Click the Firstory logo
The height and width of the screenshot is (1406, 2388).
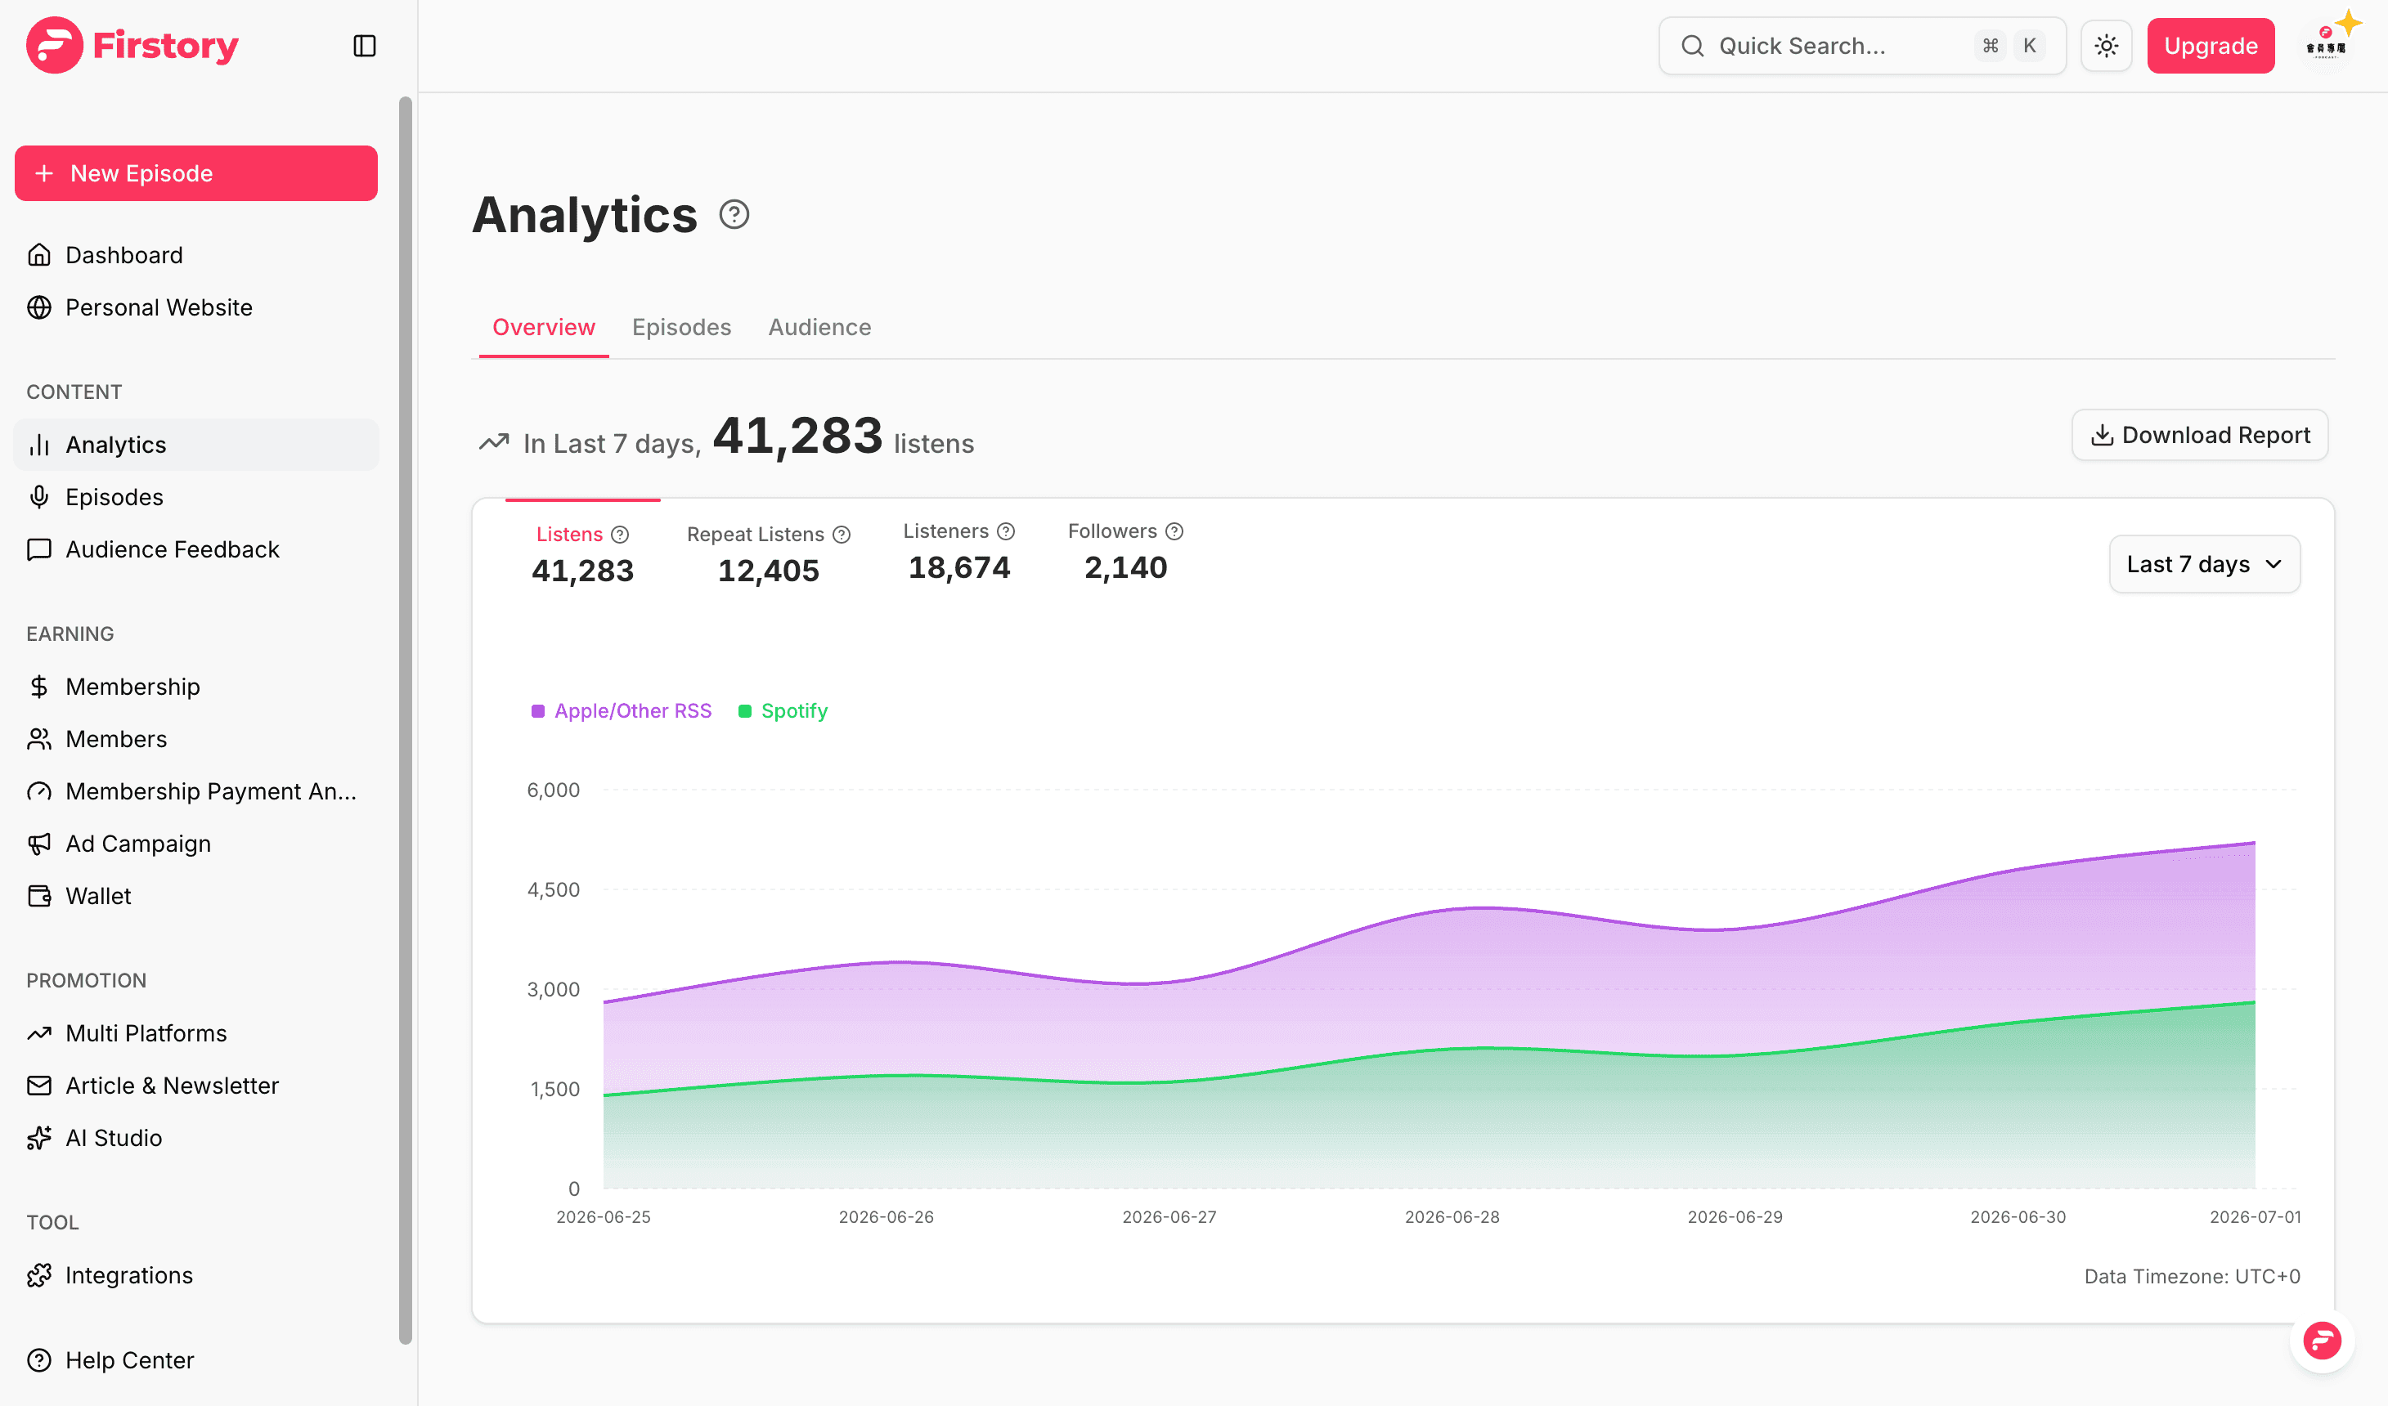pos(132,46)
